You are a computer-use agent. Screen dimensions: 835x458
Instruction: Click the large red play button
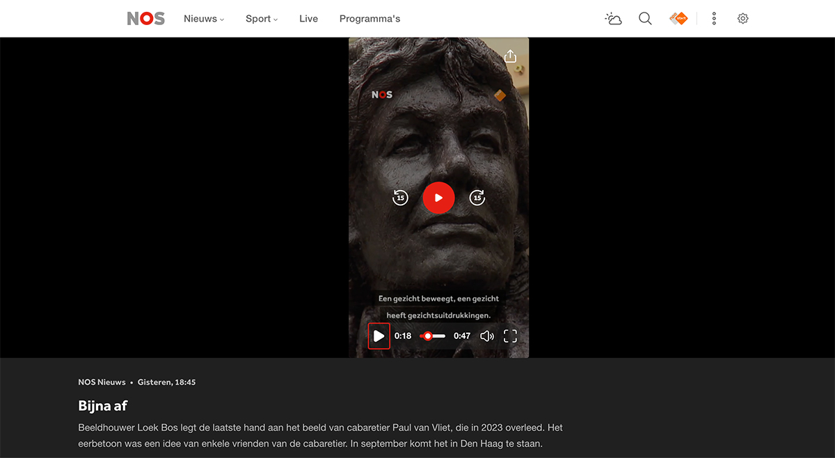[438, 198]
